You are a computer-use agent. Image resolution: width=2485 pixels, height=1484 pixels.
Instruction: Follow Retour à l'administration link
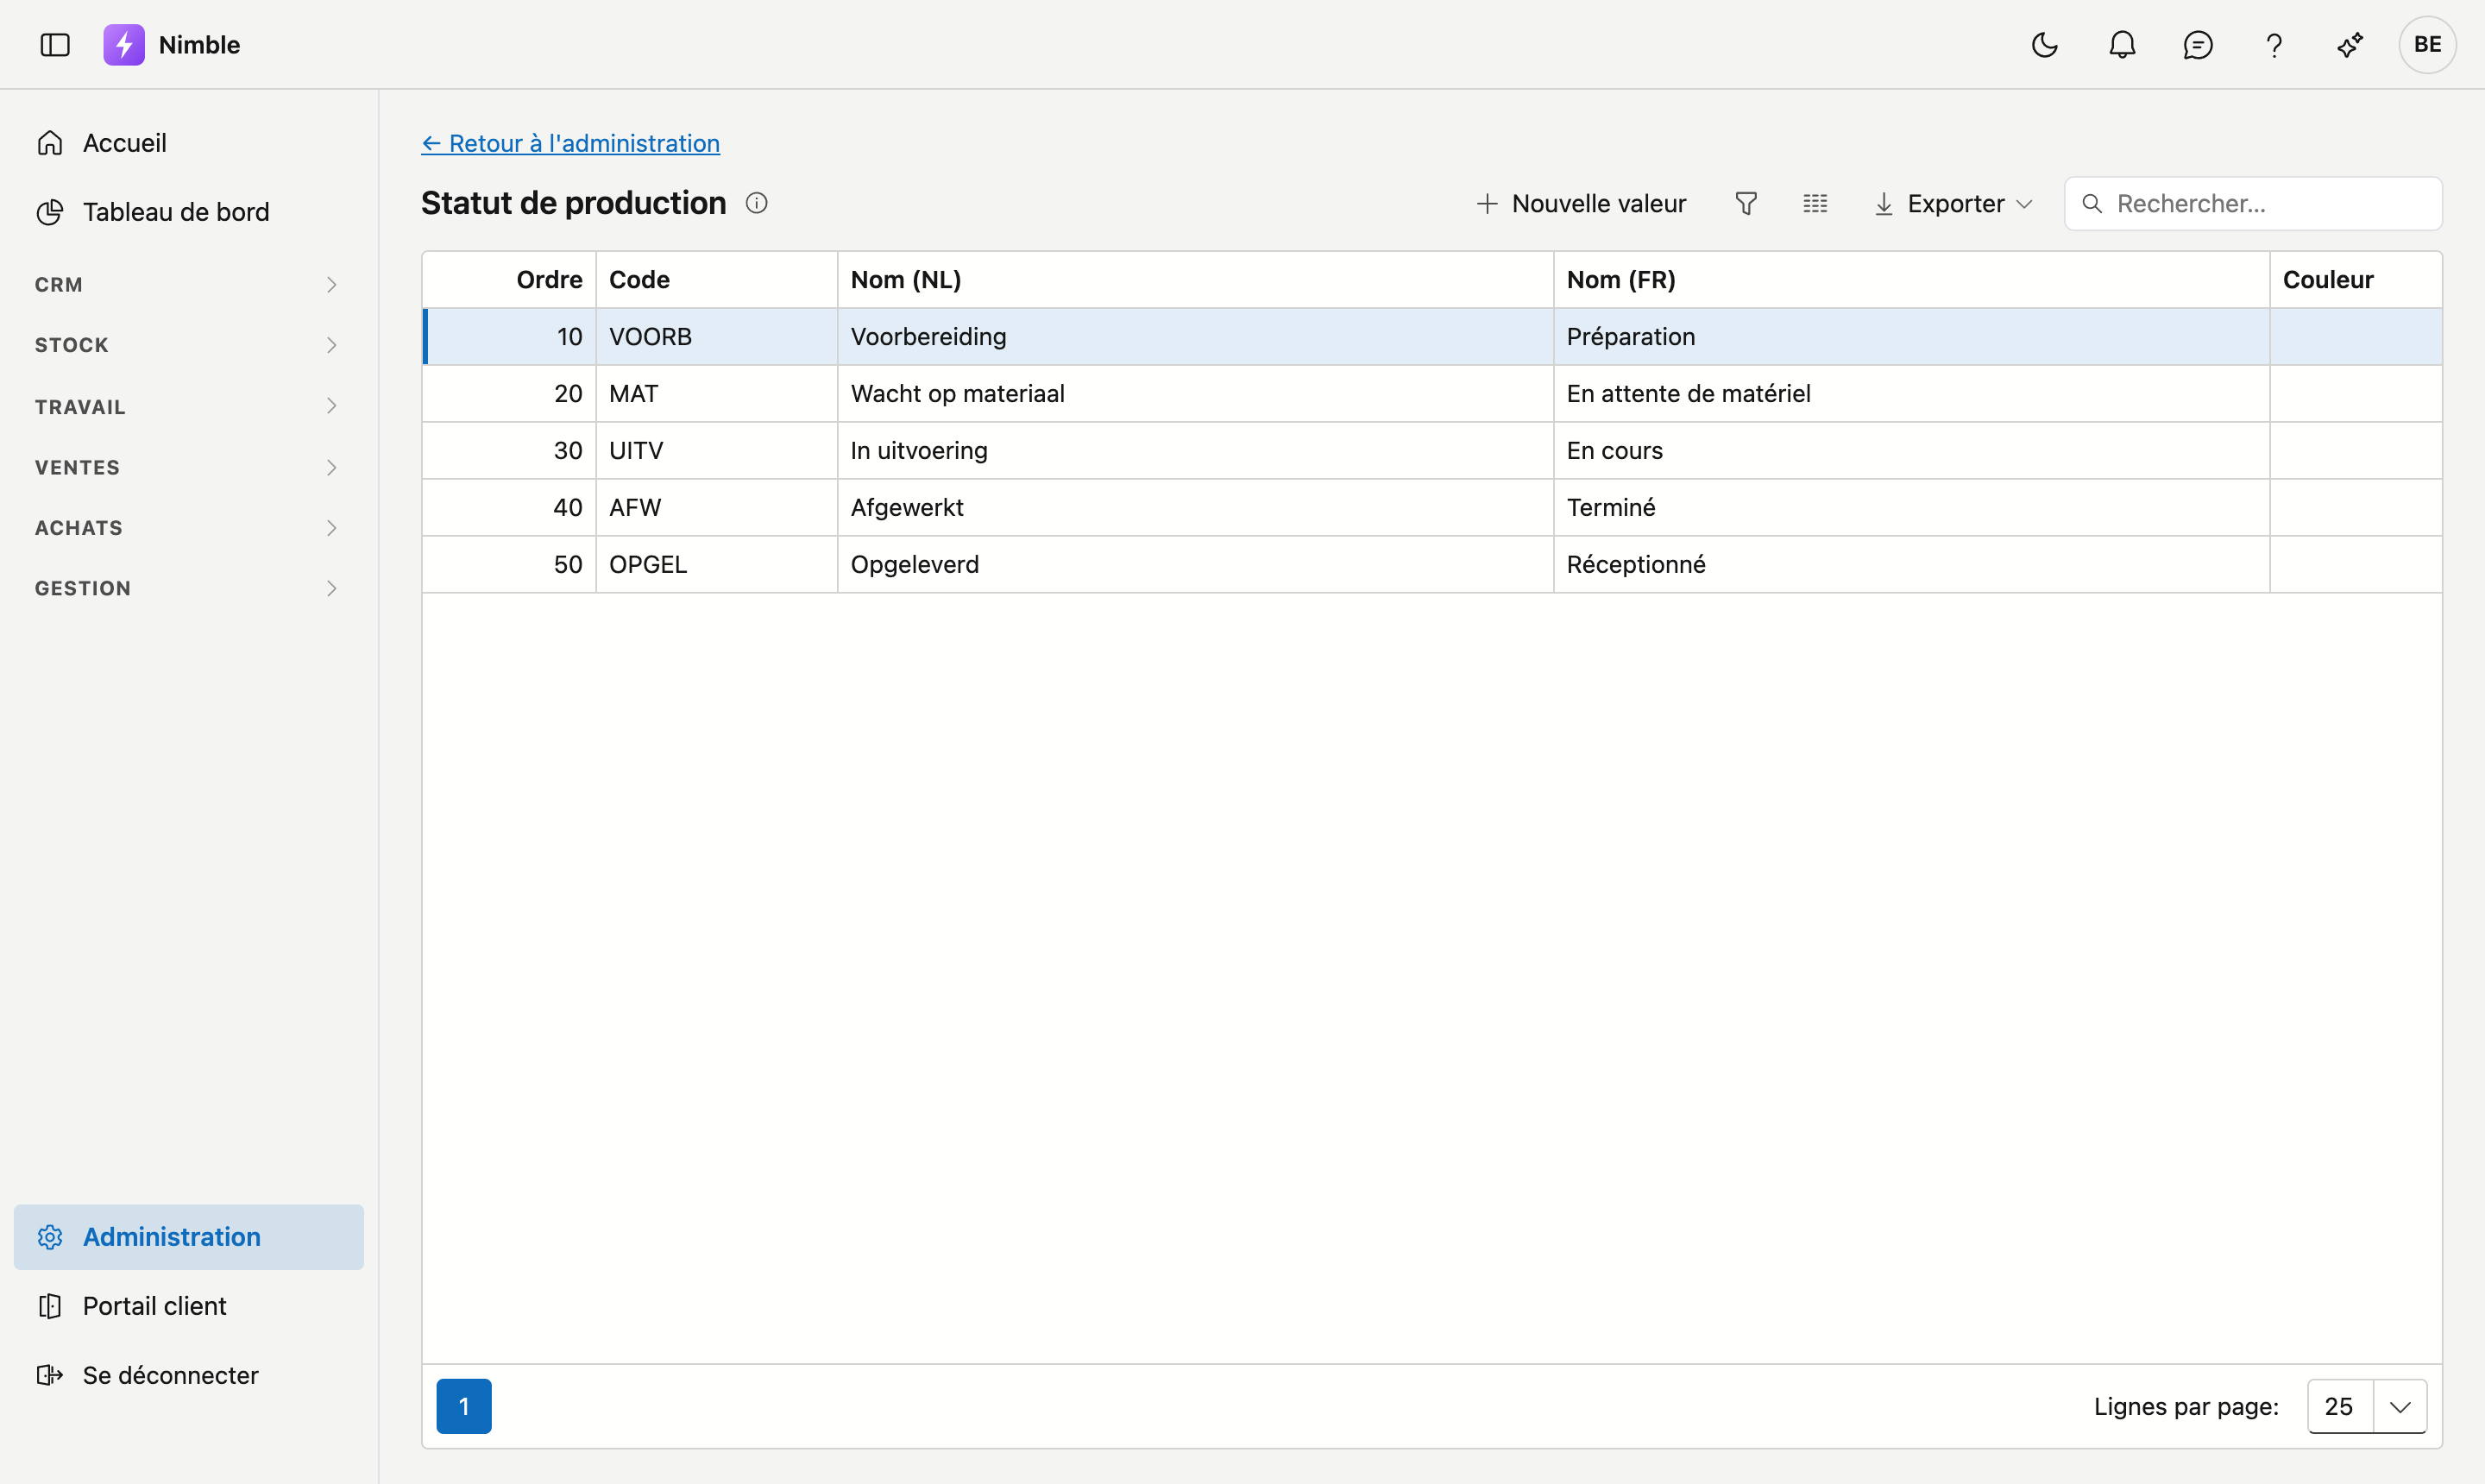click(570, 143)
